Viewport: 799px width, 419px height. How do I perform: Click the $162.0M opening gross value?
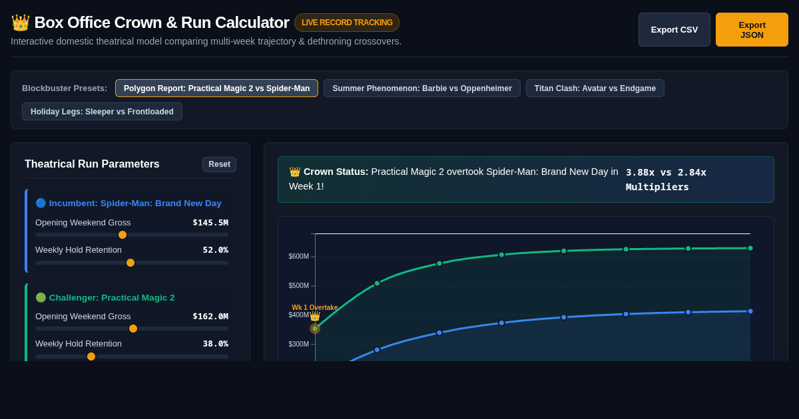(x=210, y=317)
